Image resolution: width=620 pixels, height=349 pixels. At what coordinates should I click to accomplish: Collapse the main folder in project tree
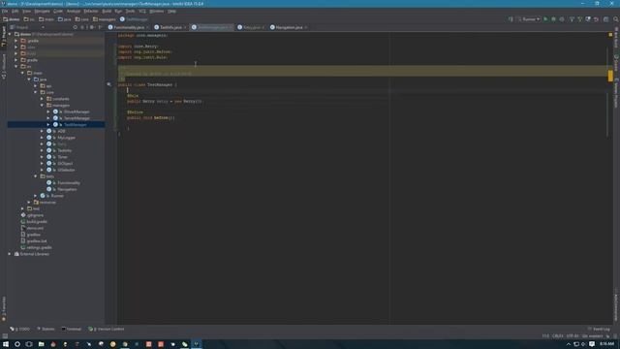22,73
